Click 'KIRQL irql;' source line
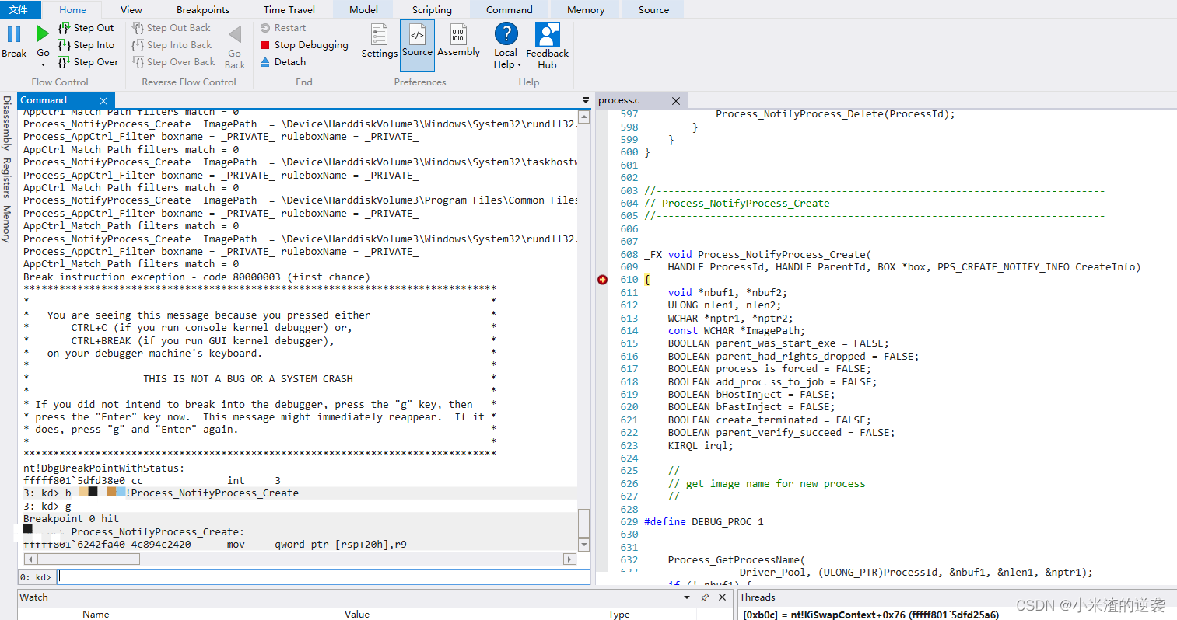Viewport: 1177px width, 620px height. (x=700, y=445)
